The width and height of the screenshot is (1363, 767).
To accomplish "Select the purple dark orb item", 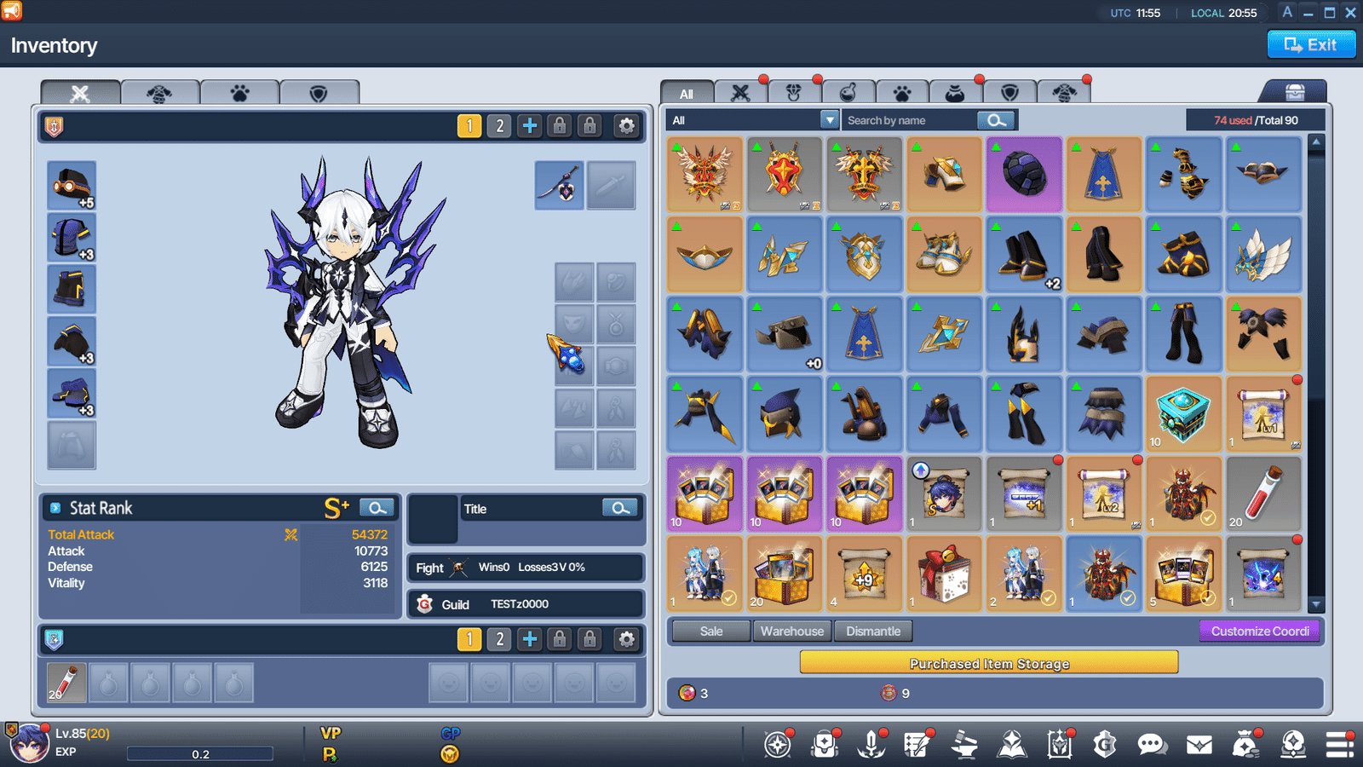I will (x=1024, y=174).
